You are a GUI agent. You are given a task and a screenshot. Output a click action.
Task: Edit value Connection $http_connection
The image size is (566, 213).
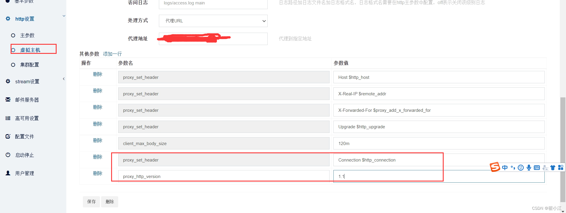[439, 160]
